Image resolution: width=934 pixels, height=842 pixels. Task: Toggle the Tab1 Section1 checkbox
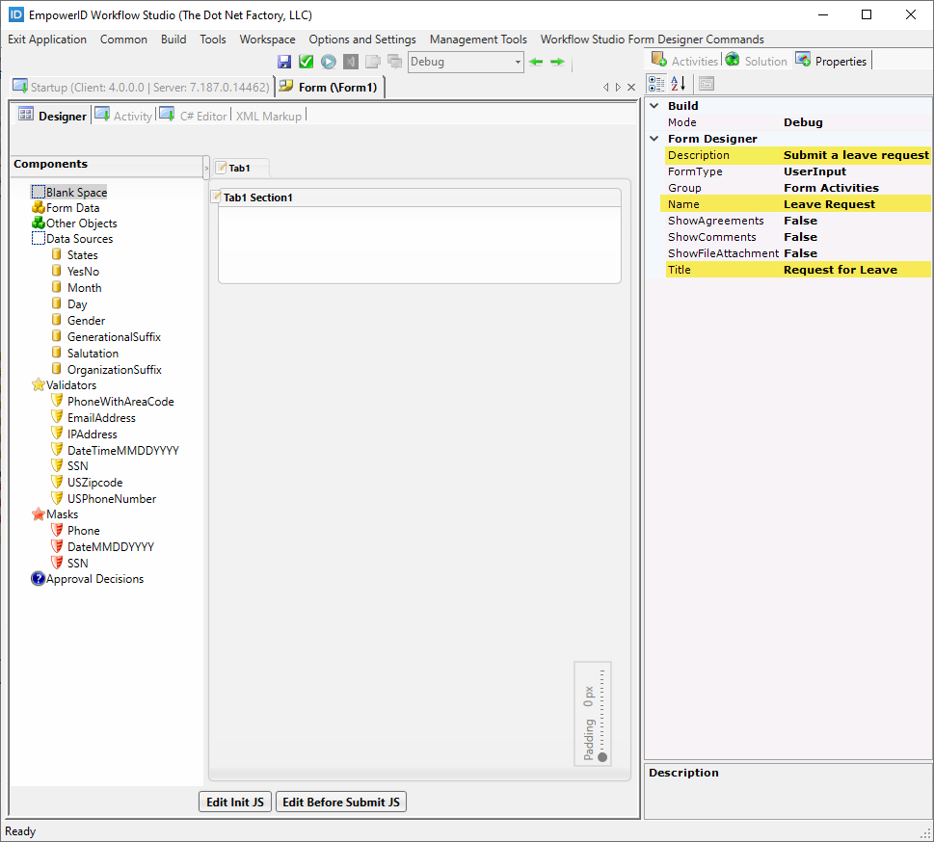[x=216, y=197]
